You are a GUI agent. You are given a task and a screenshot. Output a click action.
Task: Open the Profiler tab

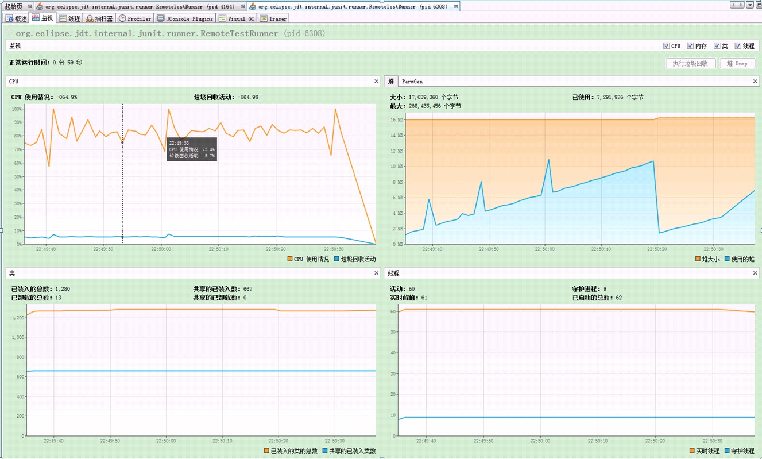[135, 18]
